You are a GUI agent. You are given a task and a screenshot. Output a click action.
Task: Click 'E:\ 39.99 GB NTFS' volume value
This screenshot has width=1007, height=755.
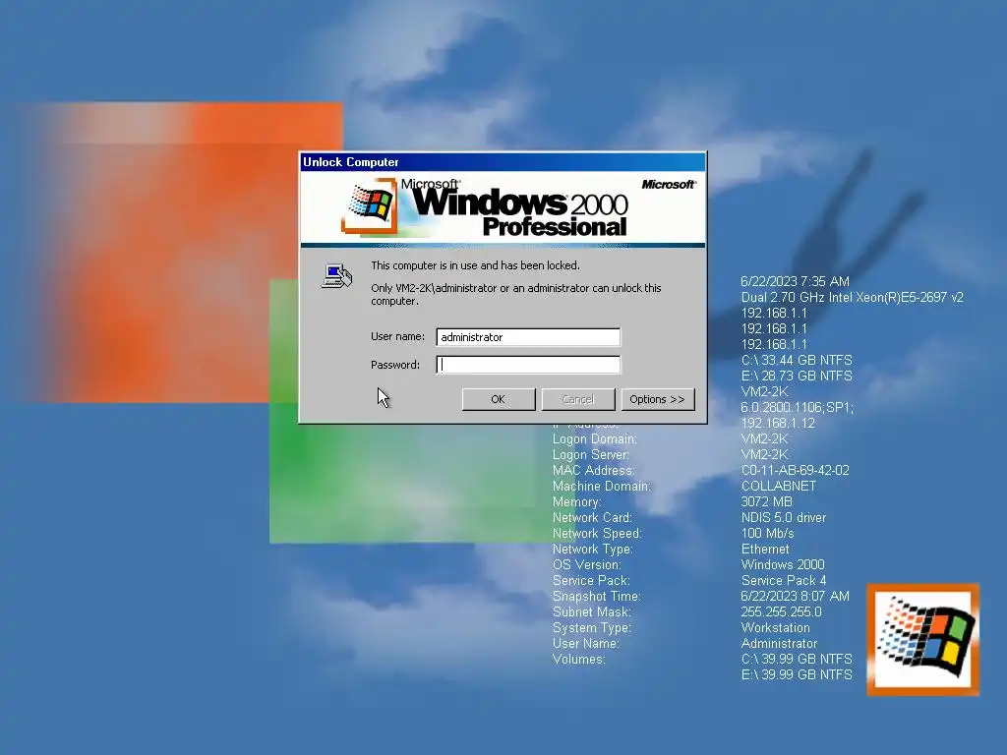coord(797,674)
